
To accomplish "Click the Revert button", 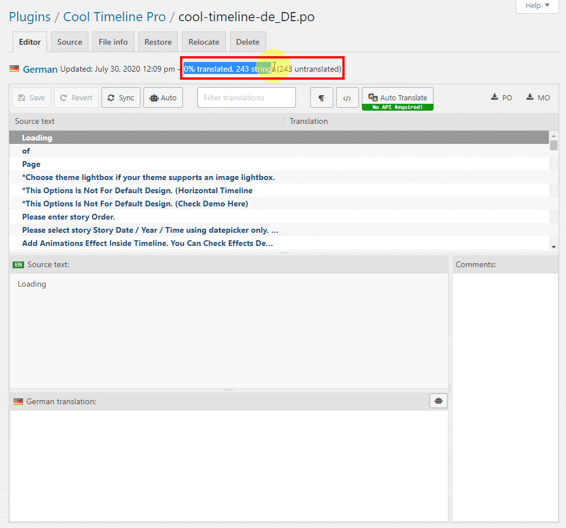I will tap(76, 98).
